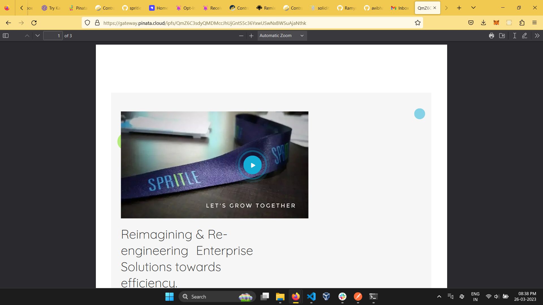Click the PDF annotation tool icon
543x305 pixels.
[524, 35]
